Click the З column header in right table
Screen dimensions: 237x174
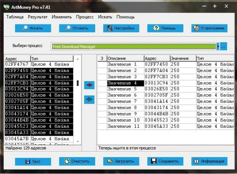click(102, 58)
